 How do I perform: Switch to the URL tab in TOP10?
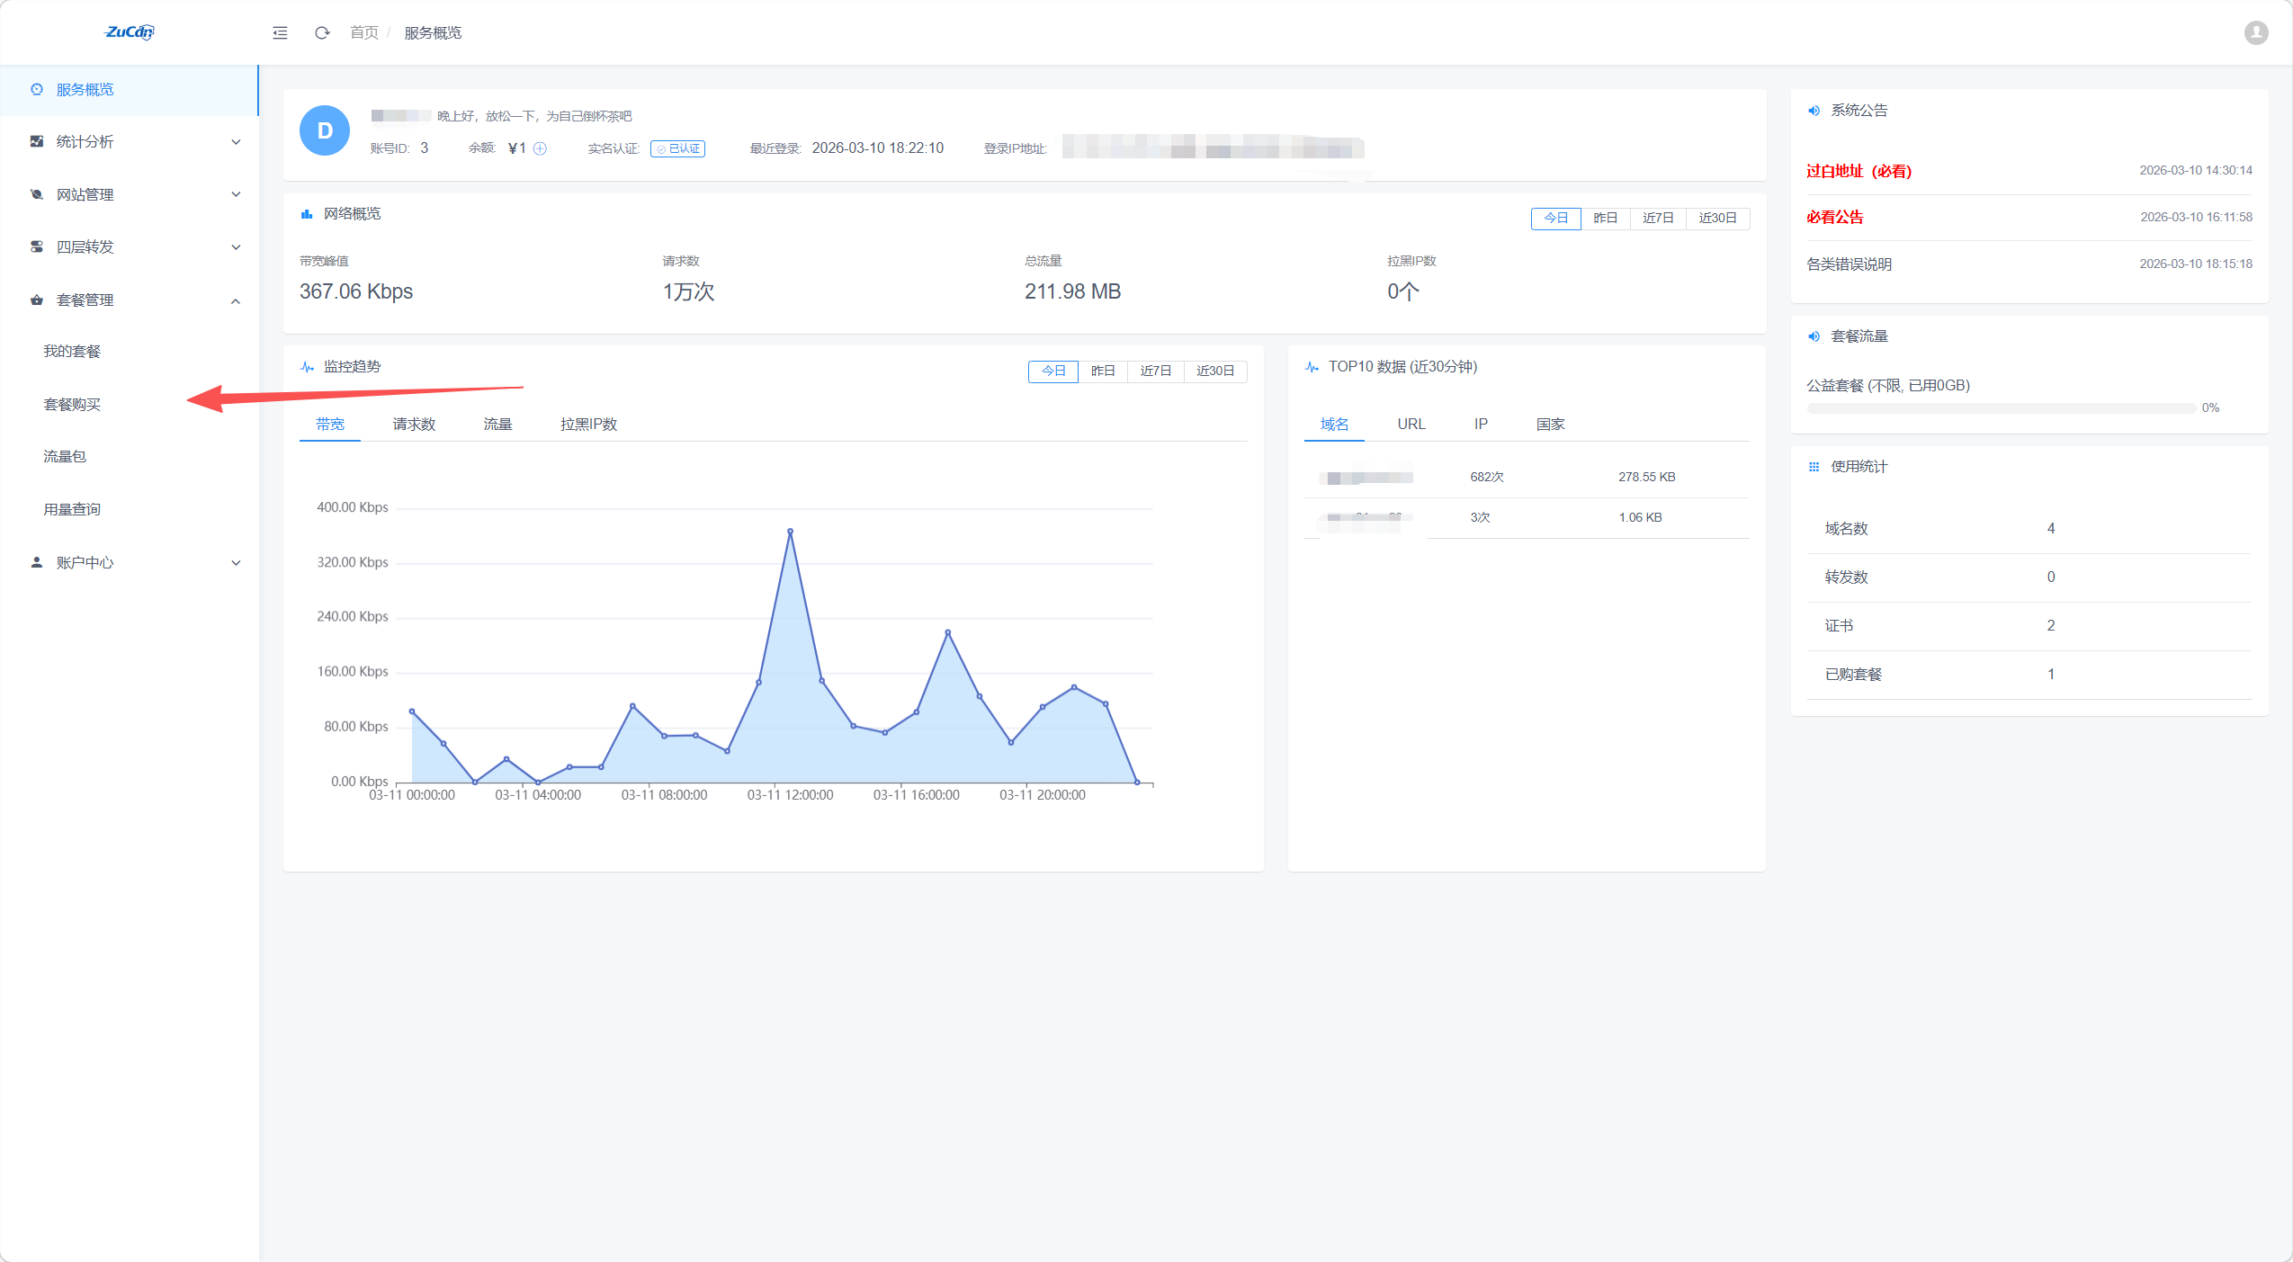(1411, 425)
